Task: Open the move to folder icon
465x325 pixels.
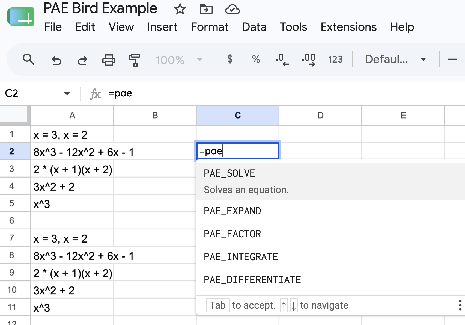Action: (206, 9)
